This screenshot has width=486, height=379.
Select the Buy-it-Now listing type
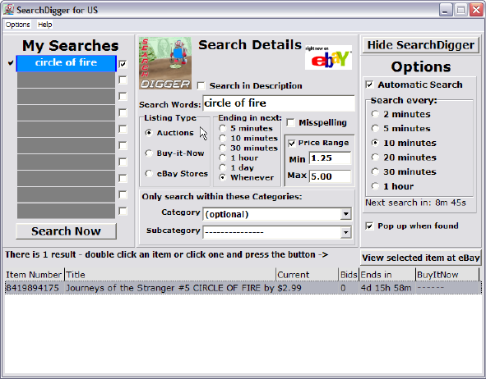click(x=149, y=153)
